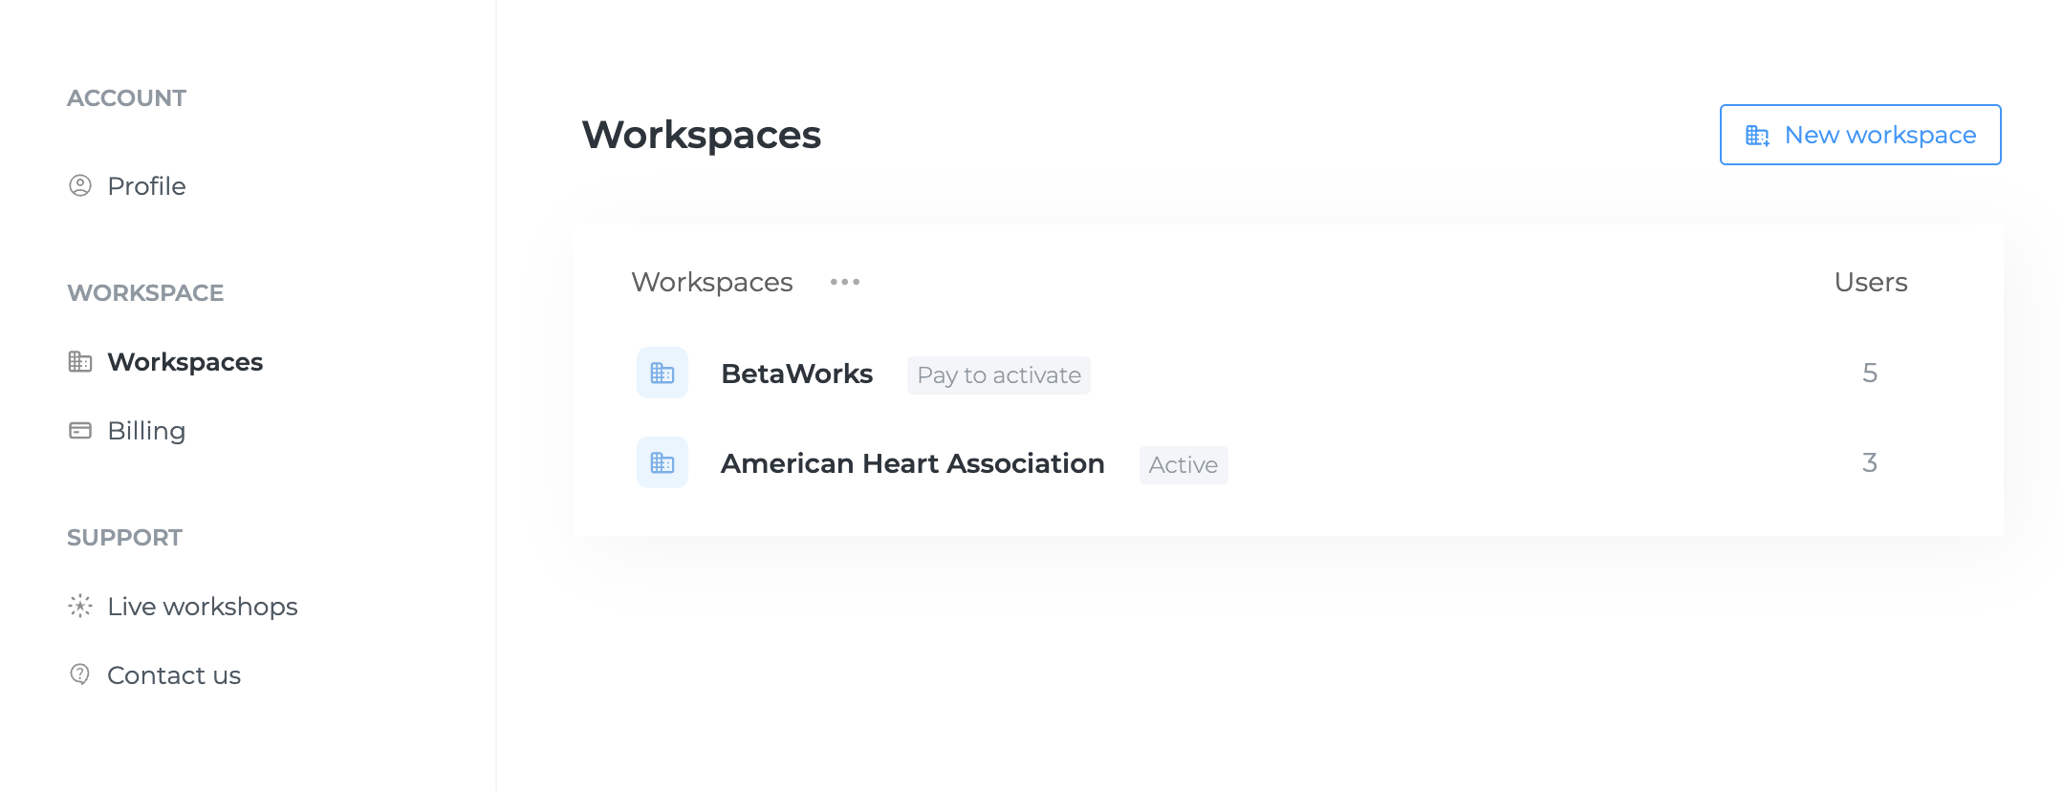Open the BetaWorks workspace
This screenshot has height=791, width=2063.
796,374
